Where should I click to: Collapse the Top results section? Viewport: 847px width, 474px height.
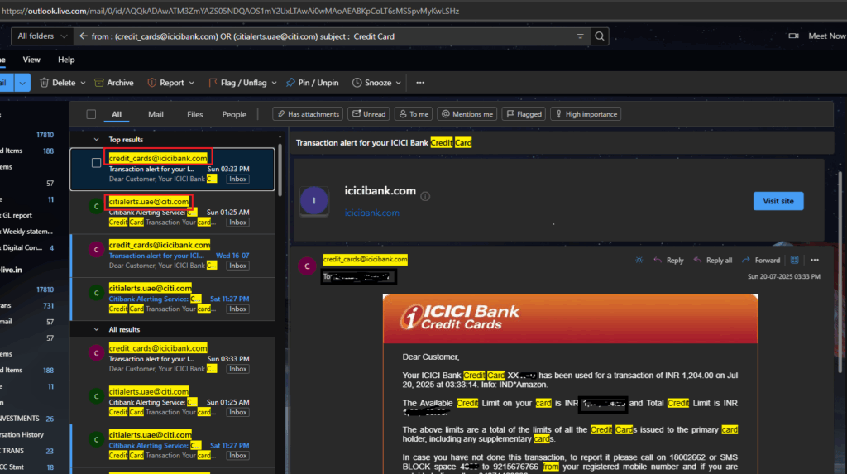pos(98,140)
